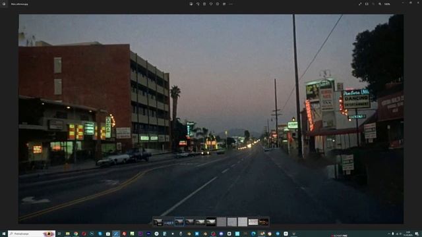Open the three-dot See more menu
This screenshot has width=422, height=237.
[231, 4]
